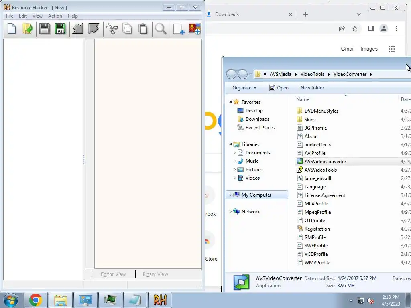
Task: Sort files by the Name column header
Action: coord(303,99)
